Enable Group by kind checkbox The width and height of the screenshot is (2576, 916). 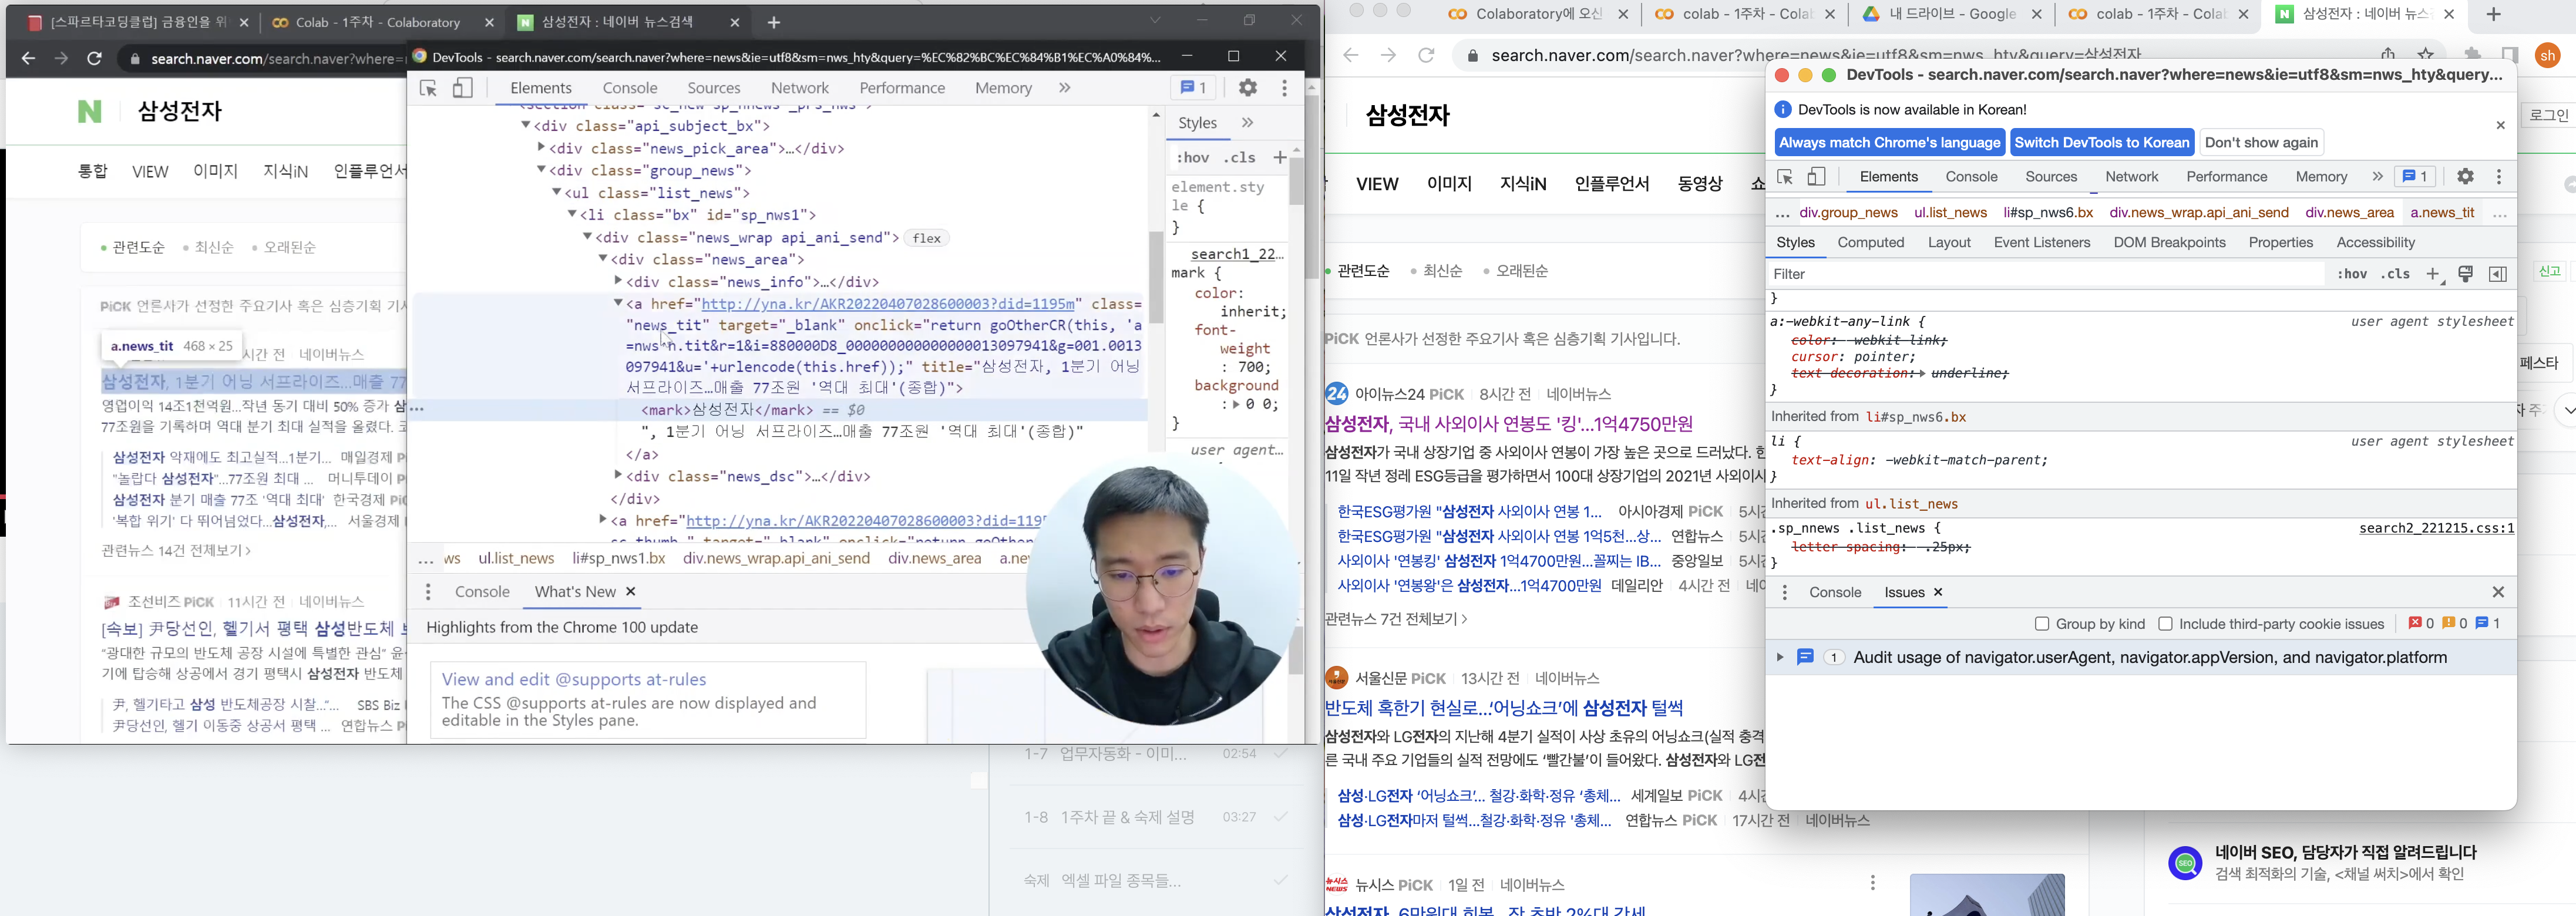2042,624
